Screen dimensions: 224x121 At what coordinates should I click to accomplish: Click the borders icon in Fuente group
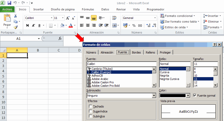[51, 25]
